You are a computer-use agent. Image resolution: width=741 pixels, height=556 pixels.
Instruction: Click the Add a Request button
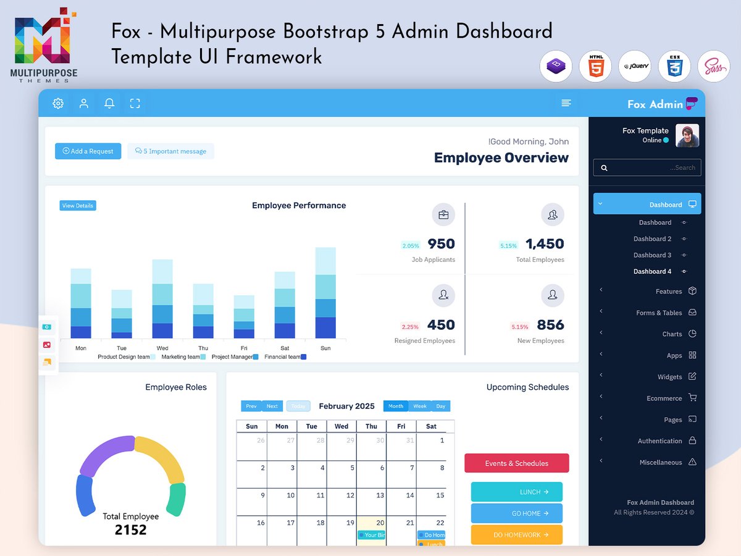pos(88,151)
